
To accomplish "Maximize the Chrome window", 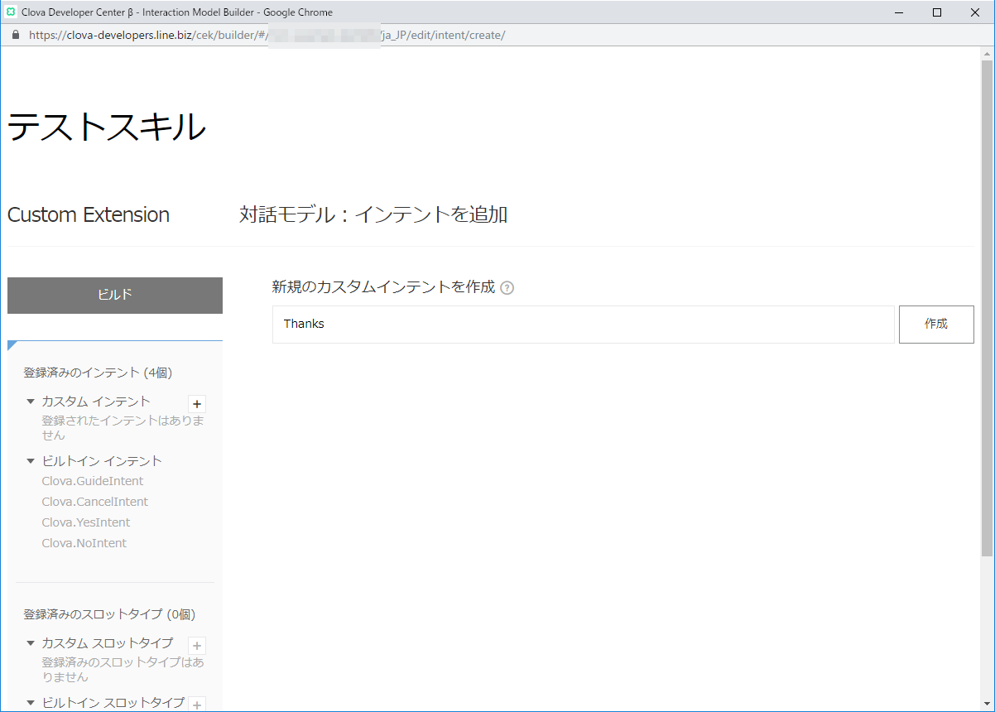I will click(937, 12).
